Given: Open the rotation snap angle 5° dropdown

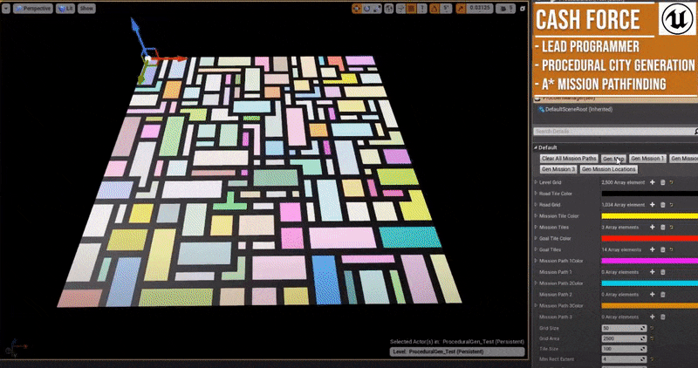Looking at the screenshot, I should point(446,9).
